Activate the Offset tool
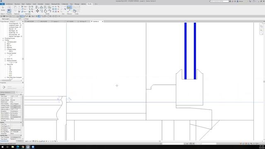 tap(41, 7)
